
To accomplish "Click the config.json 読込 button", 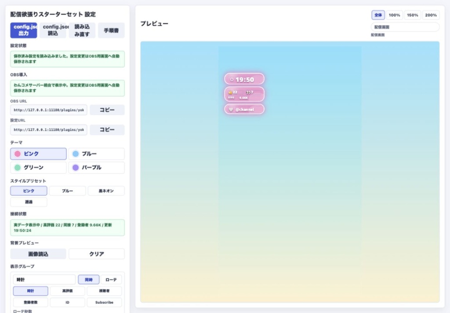I will (53, 30).
